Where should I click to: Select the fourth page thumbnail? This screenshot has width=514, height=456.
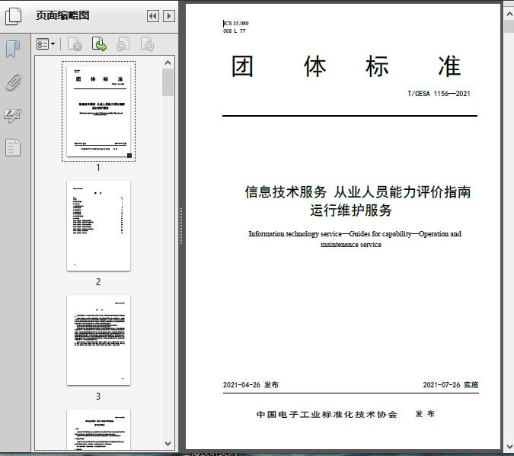[x=98, y=429]
